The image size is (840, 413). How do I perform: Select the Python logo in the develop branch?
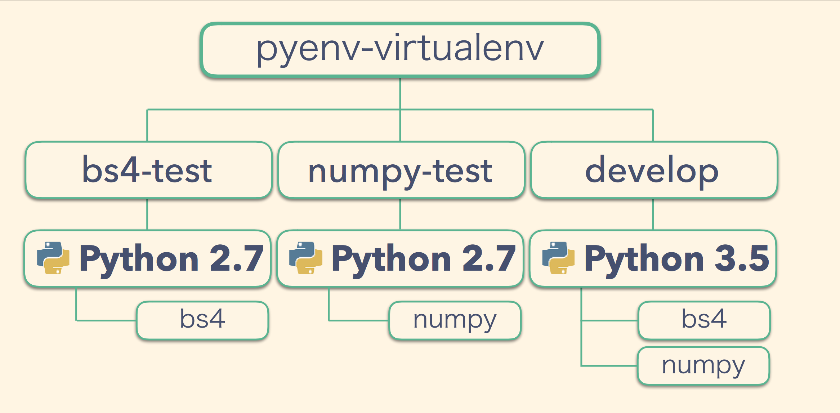[559, 257]
